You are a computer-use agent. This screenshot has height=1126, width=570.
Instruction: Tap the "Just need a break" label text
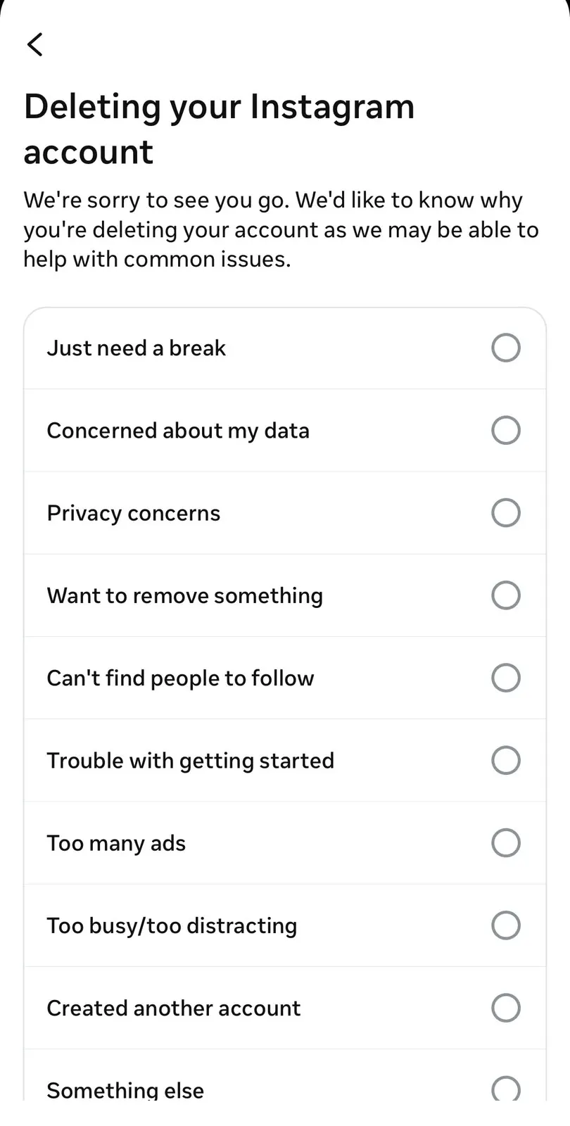[137, 348]
